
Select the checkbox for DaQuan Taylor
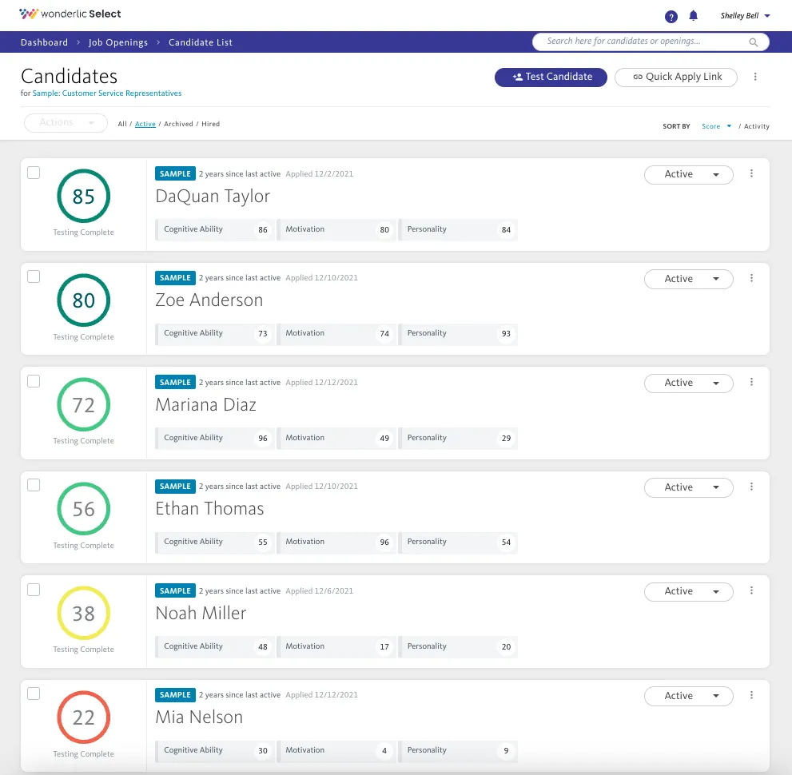pyautogui.click(x=34, y=173)
